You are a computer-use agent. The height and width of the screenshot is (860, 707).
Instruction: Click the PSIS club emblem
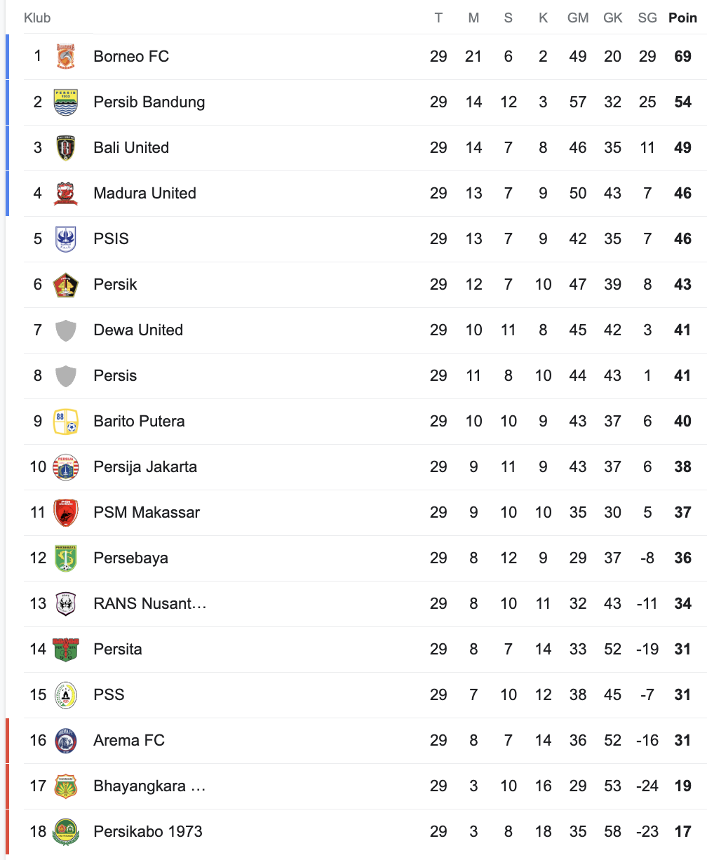(x=66, y=238)
